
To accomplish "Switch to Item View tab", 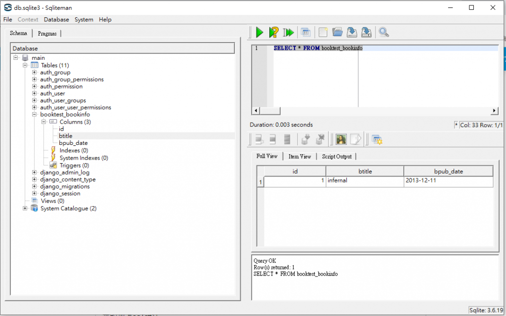I will click(x=300, y=157).
